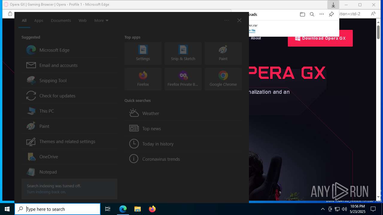Open Microsoft Edge from Suggested list

[69, 50]
